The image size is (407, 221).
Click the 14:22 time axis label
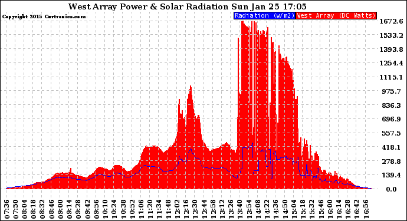point(267,209)
